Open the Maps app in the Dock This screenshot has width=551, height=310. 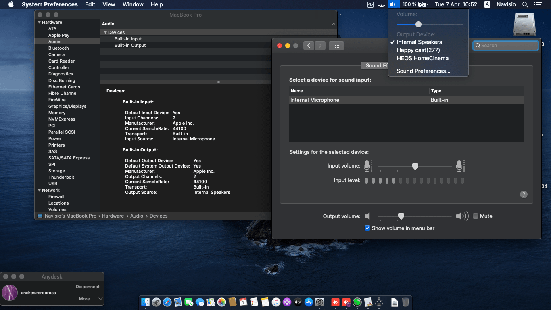(210, 302)
